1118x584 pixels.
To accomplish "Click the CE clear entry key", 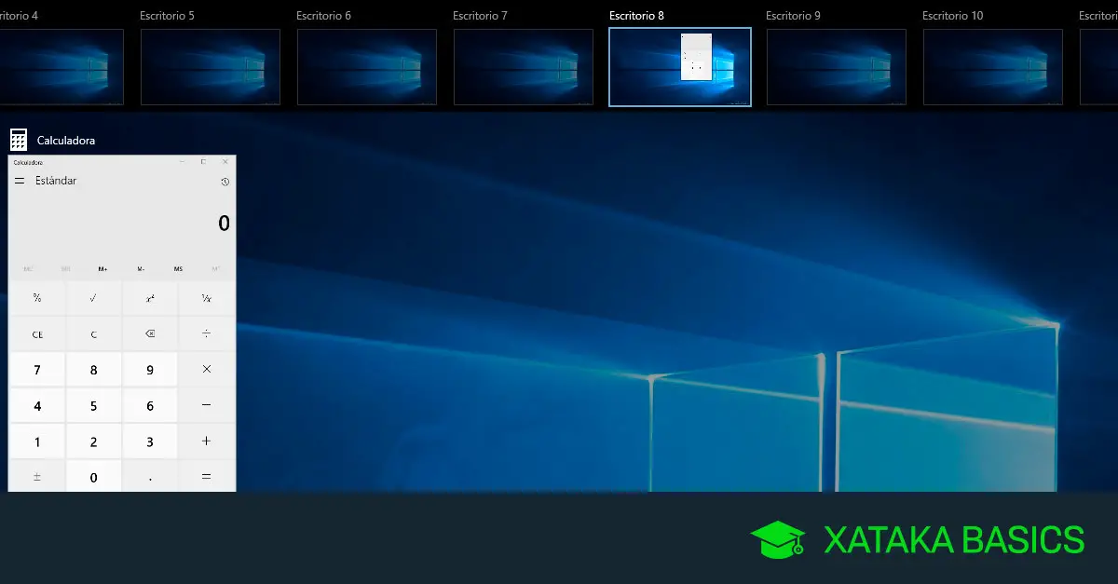I will coord(37,333).
